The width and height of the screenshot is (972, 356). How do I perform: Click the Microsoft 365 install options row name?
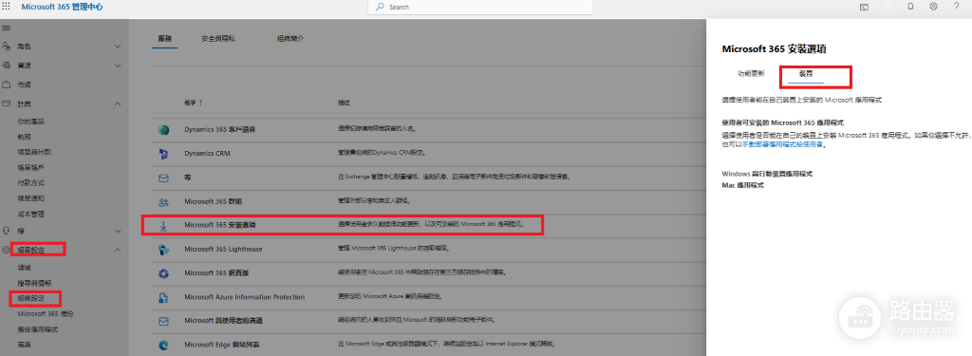[220, 225]
